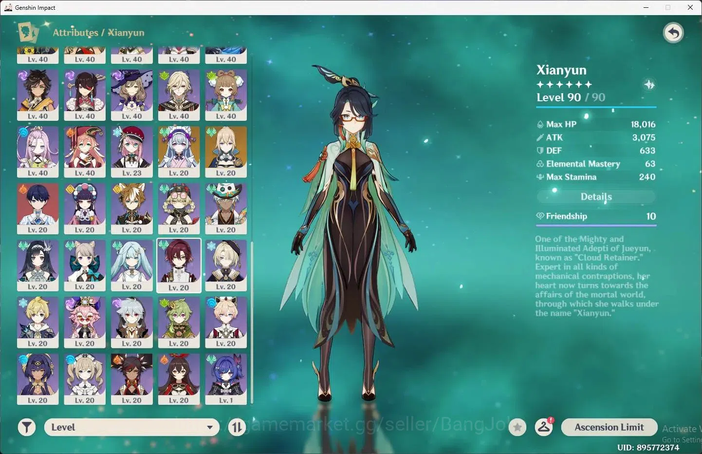Click the Friendship level row

point(596,216)
